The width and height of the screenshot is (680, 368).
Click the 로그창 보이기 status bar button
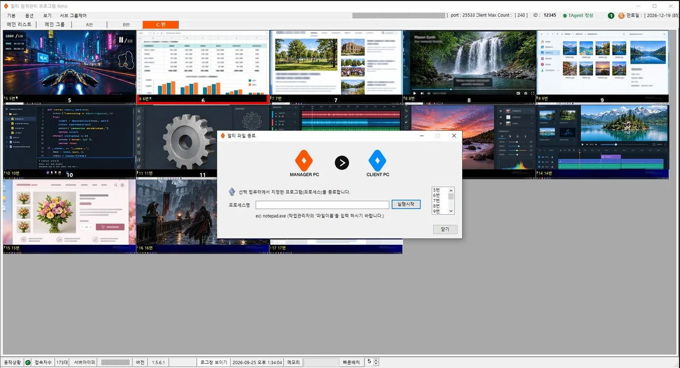[214, 362]
